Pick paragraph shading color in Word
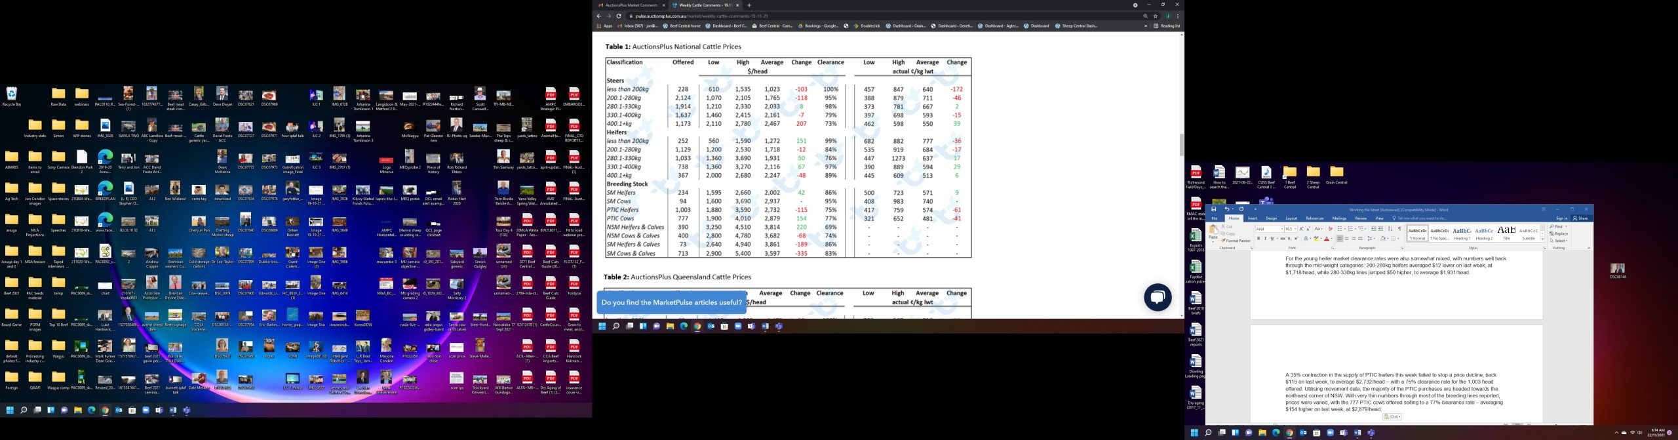The width and height of the screenshot is (1678, 440). pyautogui.click(x=1383, y=239)
